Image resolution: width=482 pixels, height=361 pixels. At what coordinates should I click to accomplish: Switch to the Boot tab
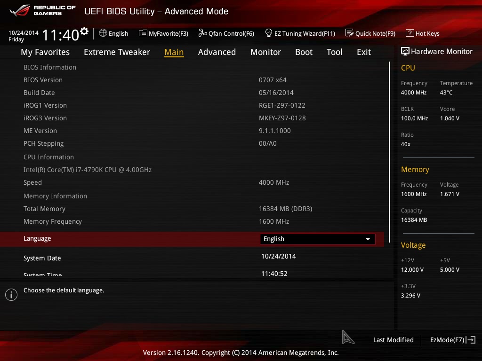pos(304,52)
